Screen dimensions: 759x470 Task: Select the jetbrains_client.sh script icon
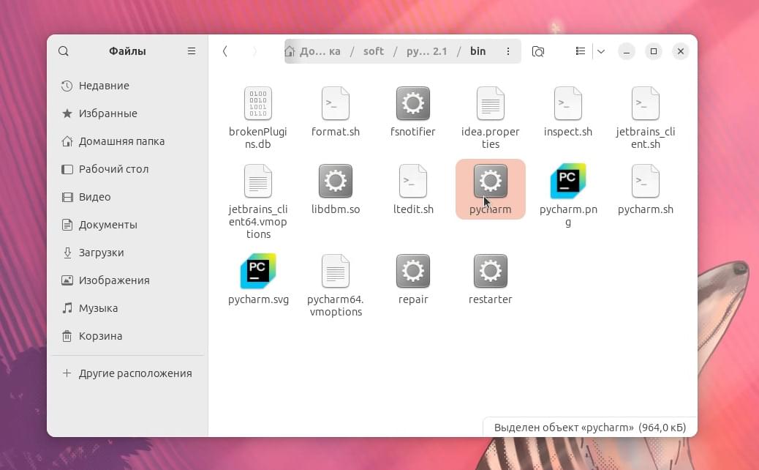coord(645,103)
